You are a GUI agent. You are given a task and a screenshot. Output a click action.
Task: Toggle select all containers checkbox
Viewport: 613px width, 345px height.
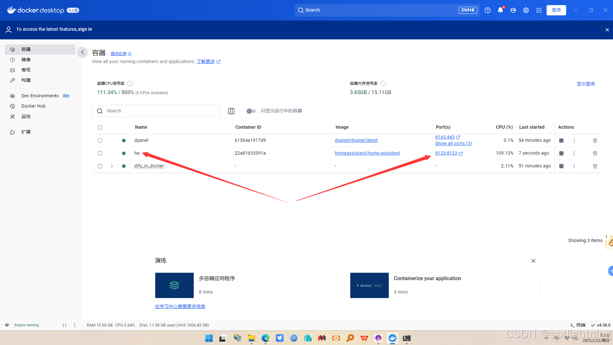100,127
